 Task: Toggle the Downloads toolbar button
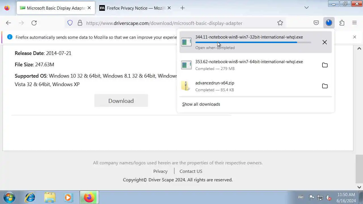pyautogui.click(x=329, y=23)
